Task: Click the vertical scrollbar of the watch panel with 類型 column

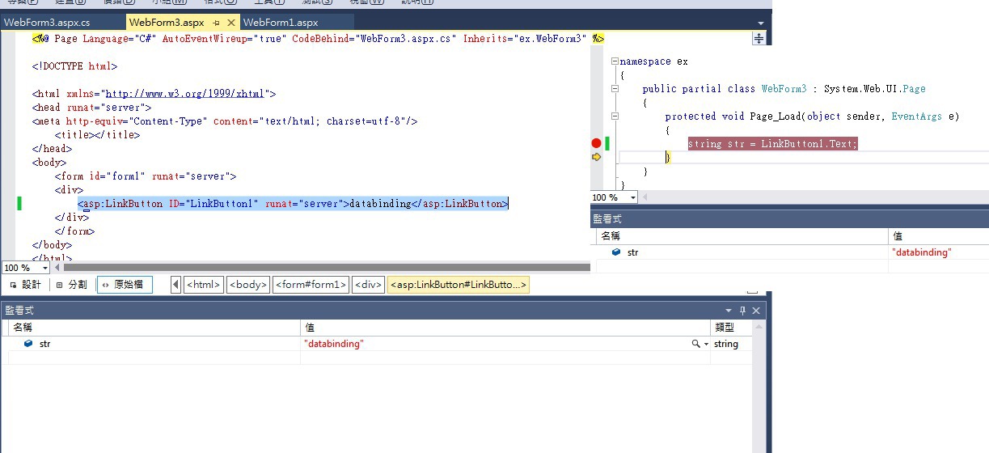Action: [759, 388]
